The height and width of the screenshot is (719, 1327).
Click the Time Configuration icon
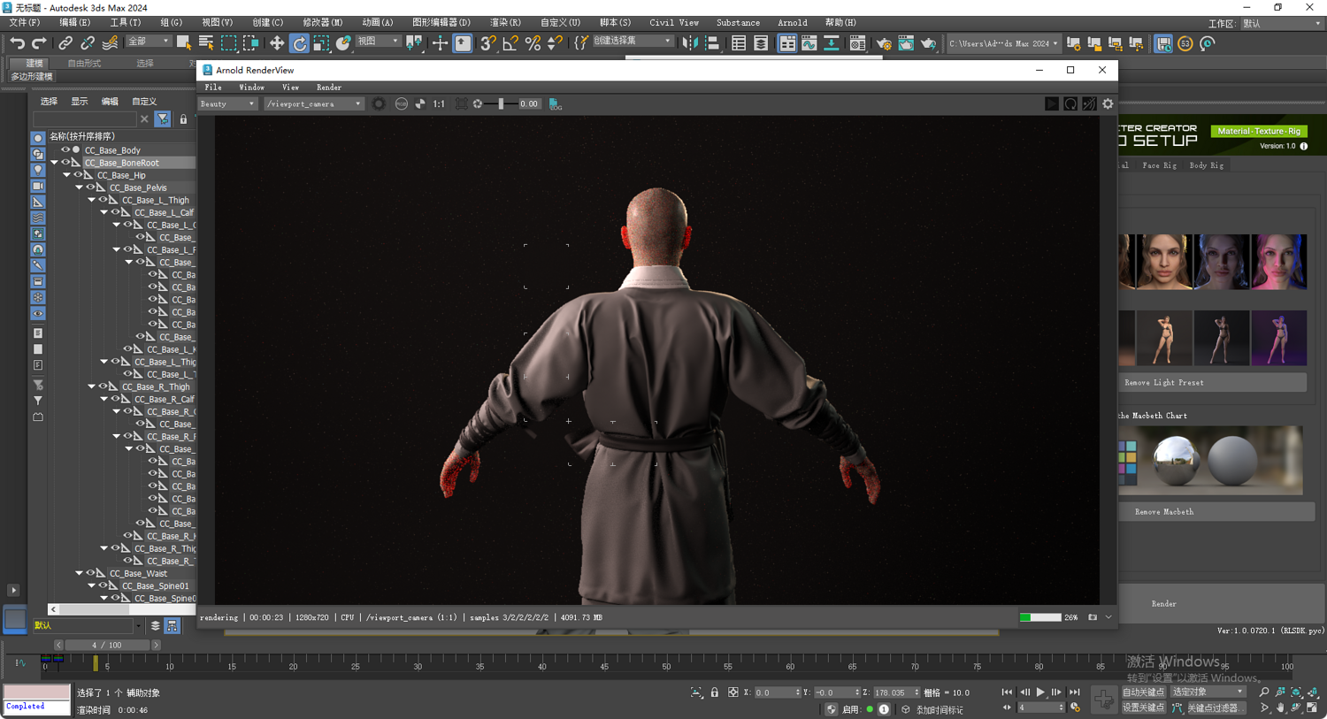[1076, 708]
